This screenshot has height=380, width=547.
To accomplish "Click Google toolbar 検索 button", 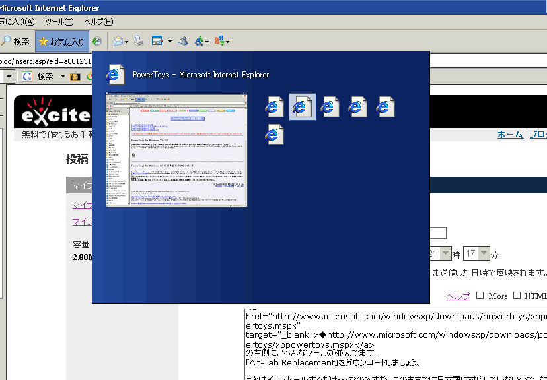I will pyautogui.click(x=45, y=77).
